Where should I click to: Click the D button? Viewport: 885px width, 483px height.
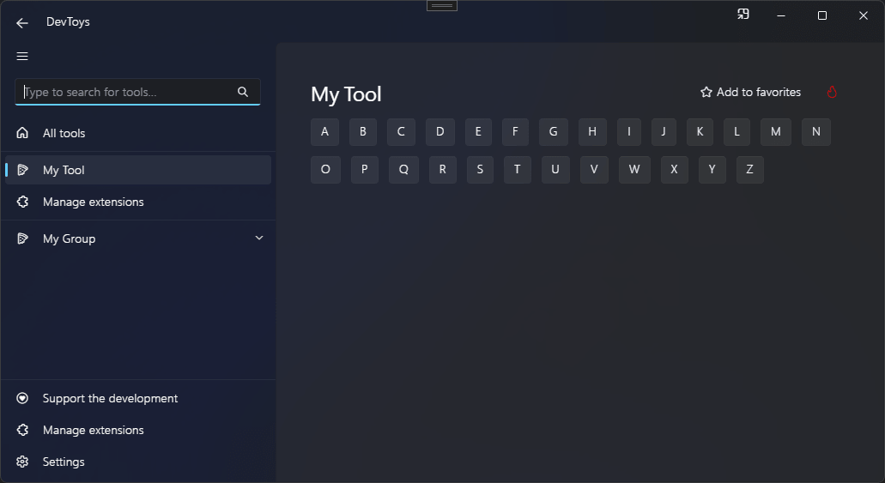click(x=440, y=132)
